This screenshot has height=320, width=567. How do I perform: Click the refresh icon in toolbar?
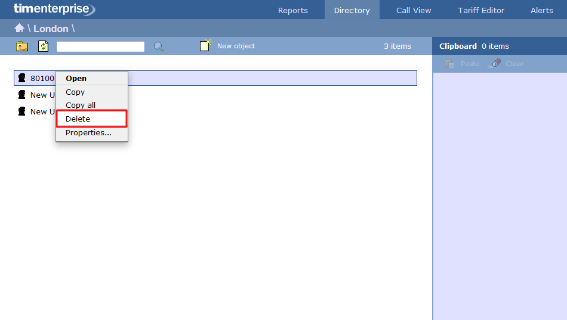coord(43,46)
